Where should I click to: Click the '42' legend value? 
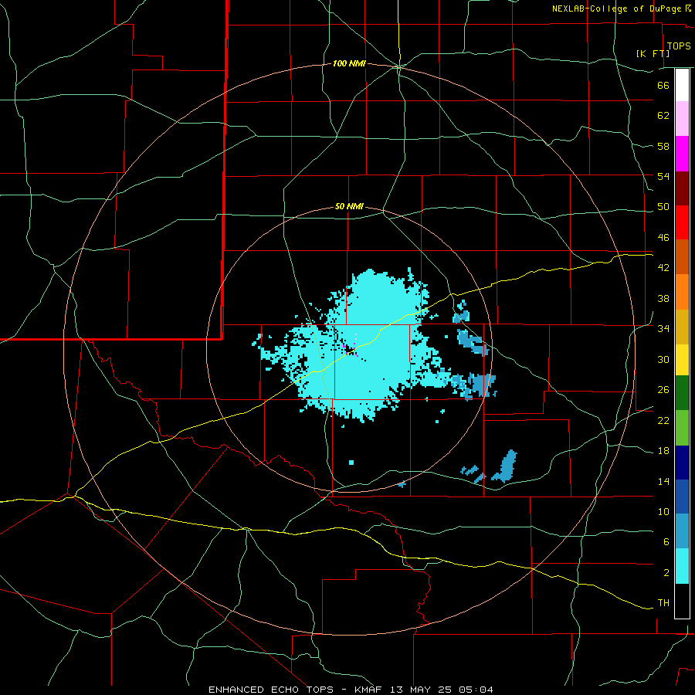tap(663, 268)
